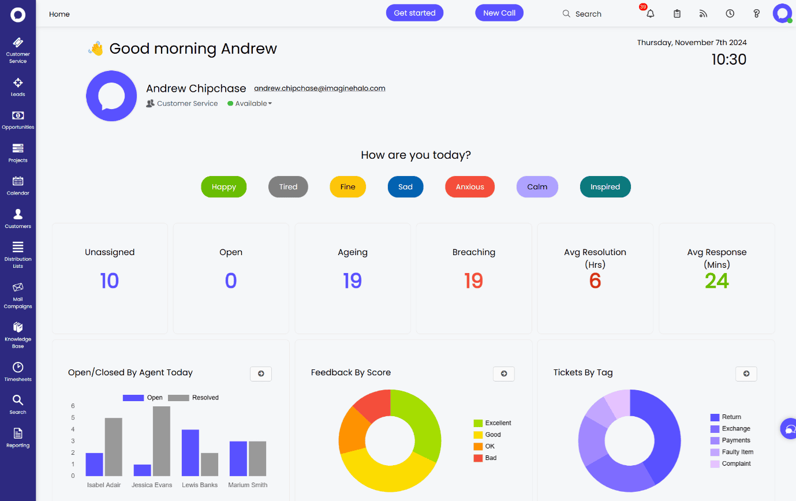
Task: Open the Knowledge Base
Action: click(x=18, y=334)
